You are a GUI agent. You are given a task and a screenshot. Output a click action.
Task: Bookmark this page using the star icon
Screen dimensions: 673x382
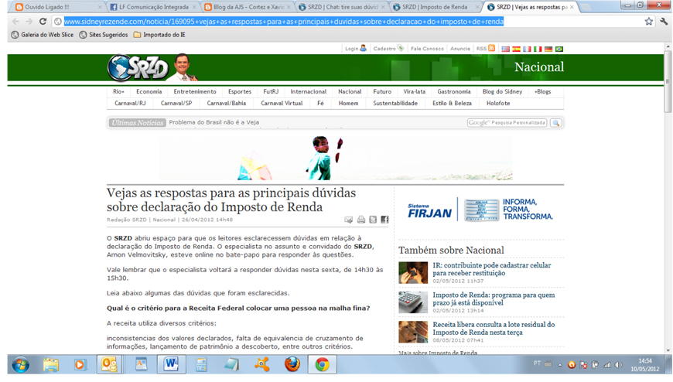point(648,22)
